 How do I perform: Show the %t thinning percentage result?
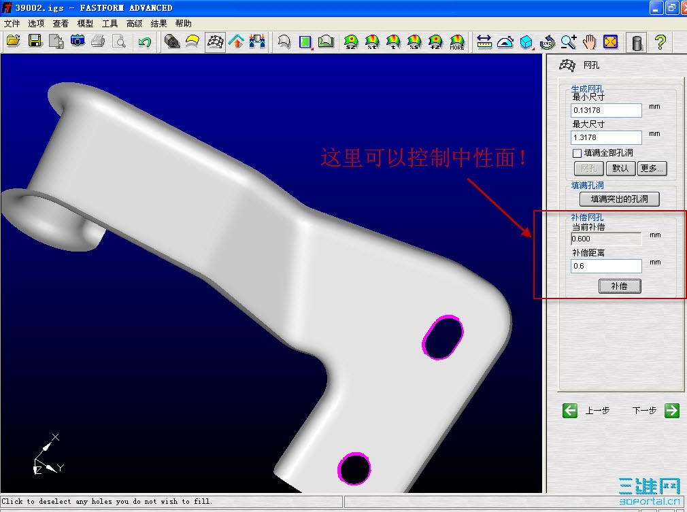click(x=372, y=41)
